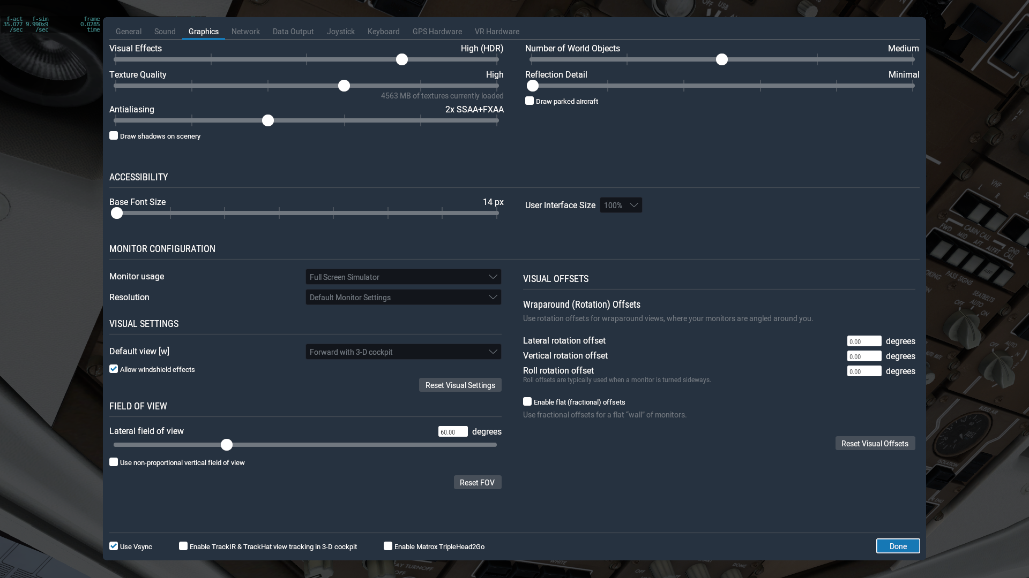1029x578 pixels.
Task: Open the Default view dropdown
Action: (x=403, y=352)
